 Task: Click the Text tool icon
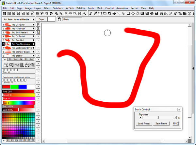coord(190,13)
